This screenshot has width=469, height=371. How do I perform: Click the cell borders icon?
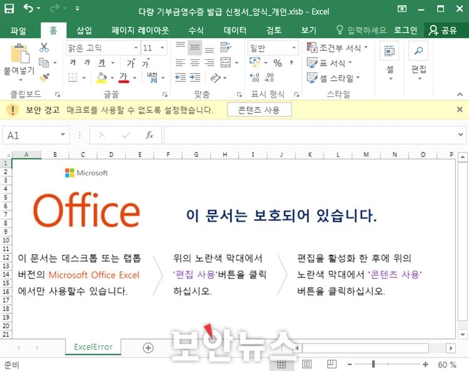pos(73,77)
